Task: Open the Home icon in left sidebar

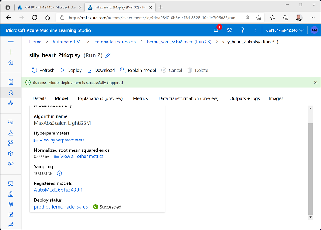Action: (x=11, y=62)
